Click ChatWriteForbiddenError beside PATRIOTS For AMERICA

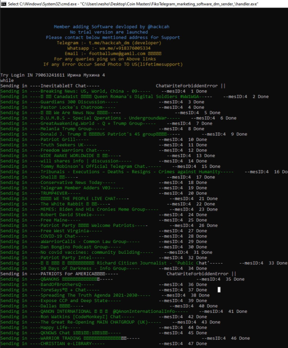(198, 274)
